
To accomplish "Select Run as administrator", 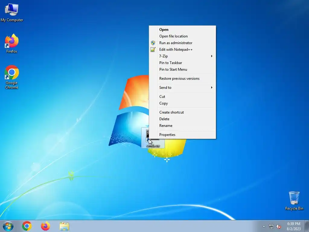I will 182,43.
